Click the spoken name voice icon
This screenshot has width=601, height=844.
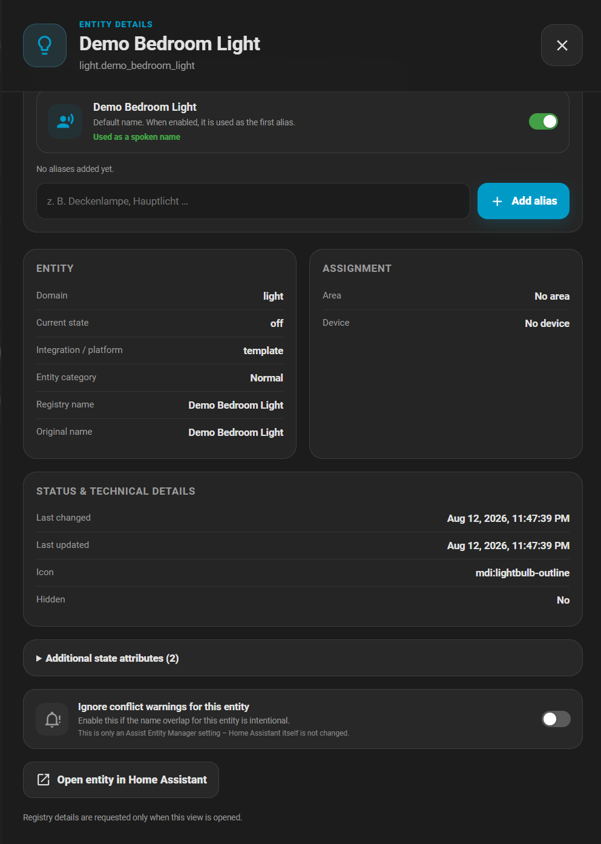pyautogui.click(x=65, y=121)
